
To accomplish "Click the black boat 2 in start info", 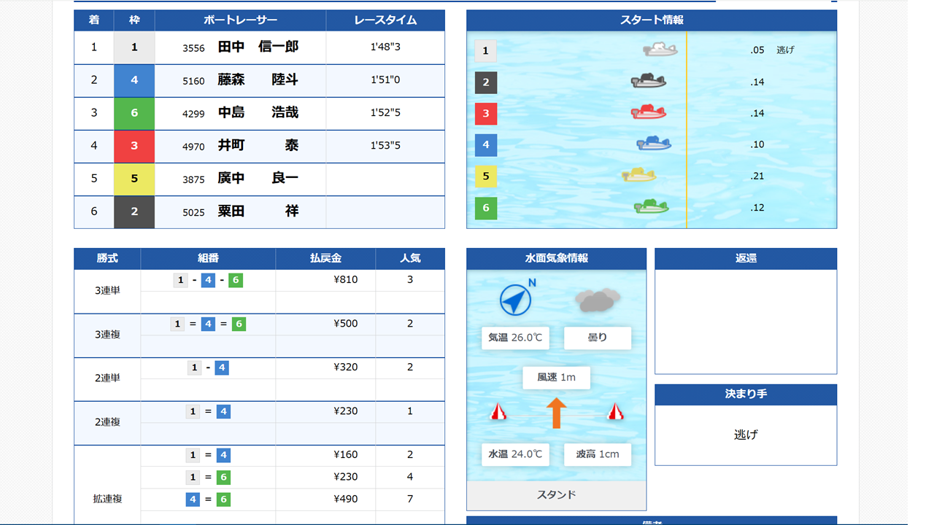I will coord(649,81).
